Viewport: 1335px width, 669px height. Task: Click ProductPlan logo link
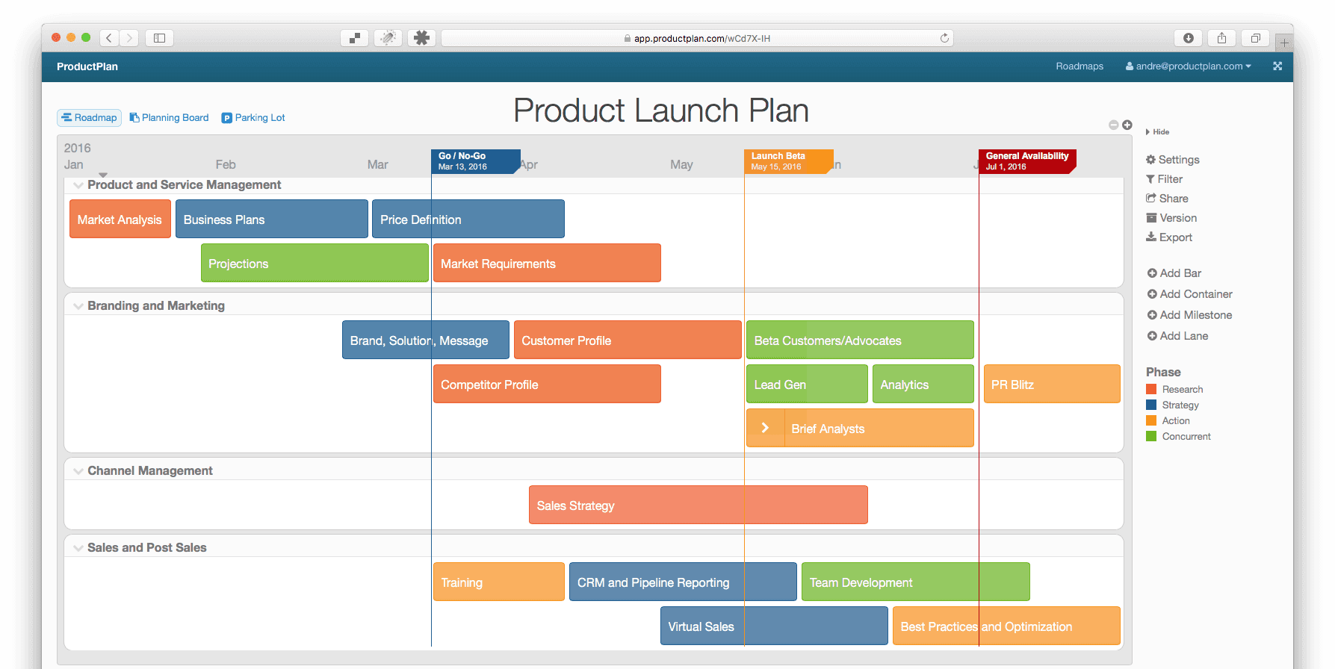87,66
